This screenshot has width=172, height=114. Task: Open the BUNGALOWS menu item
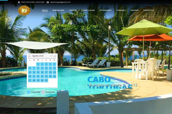coord(58,10)
